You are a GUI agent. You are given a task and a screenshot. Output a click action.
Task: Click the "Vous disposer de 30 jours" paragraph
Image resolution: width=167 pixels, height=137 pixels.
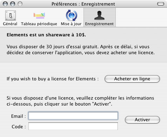[81, 50]
